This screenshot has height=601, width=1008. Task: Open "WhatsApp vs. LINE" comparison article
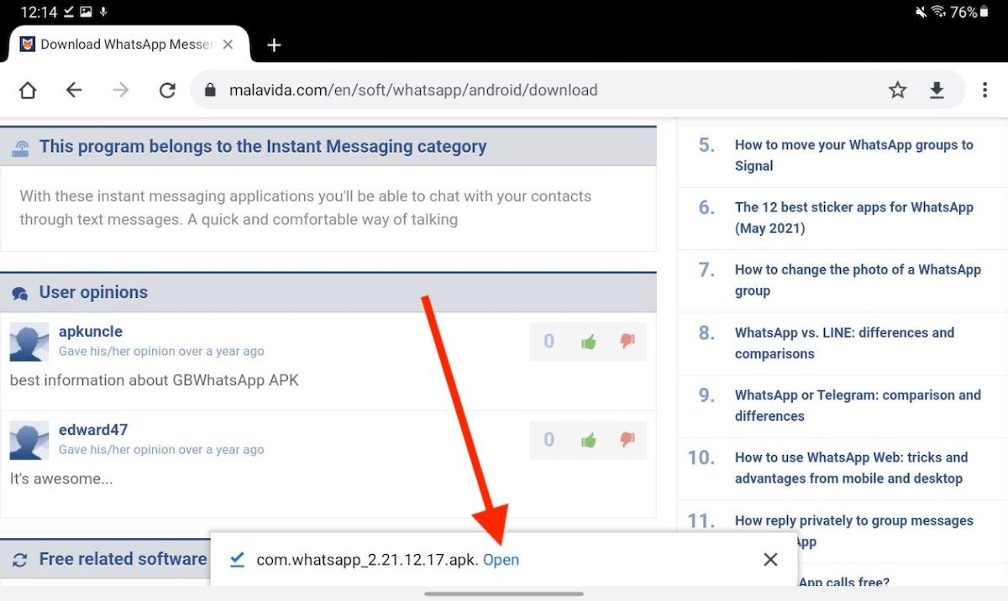[x=843, y=342]
